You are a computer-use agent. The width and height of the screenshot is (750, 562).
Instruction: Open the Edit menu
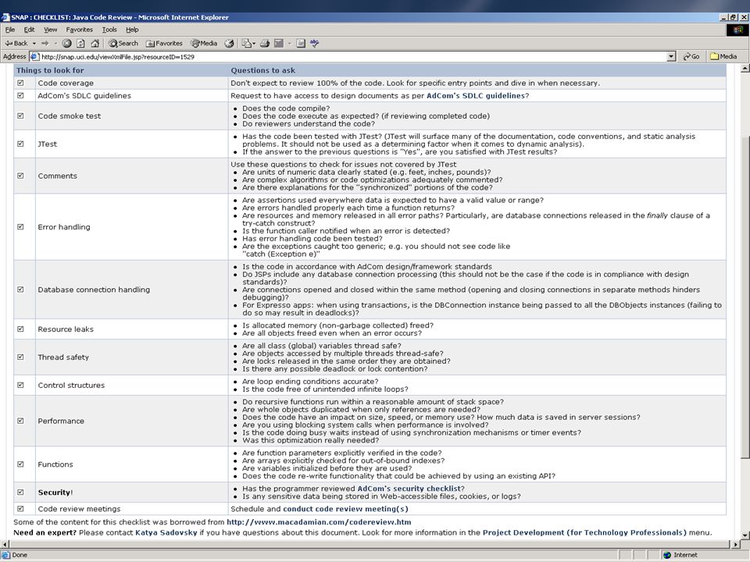click(x=29, y=30)
